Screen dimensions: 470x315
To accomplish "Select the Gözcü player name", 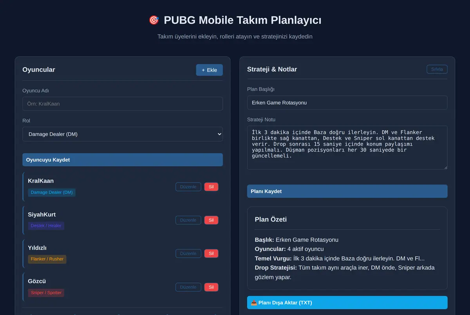I will pyautogui.click(x=37, y=281).
